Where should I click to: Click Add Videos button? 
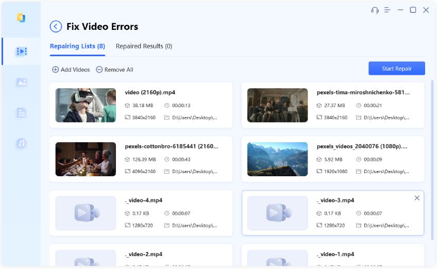coord(71,70)
